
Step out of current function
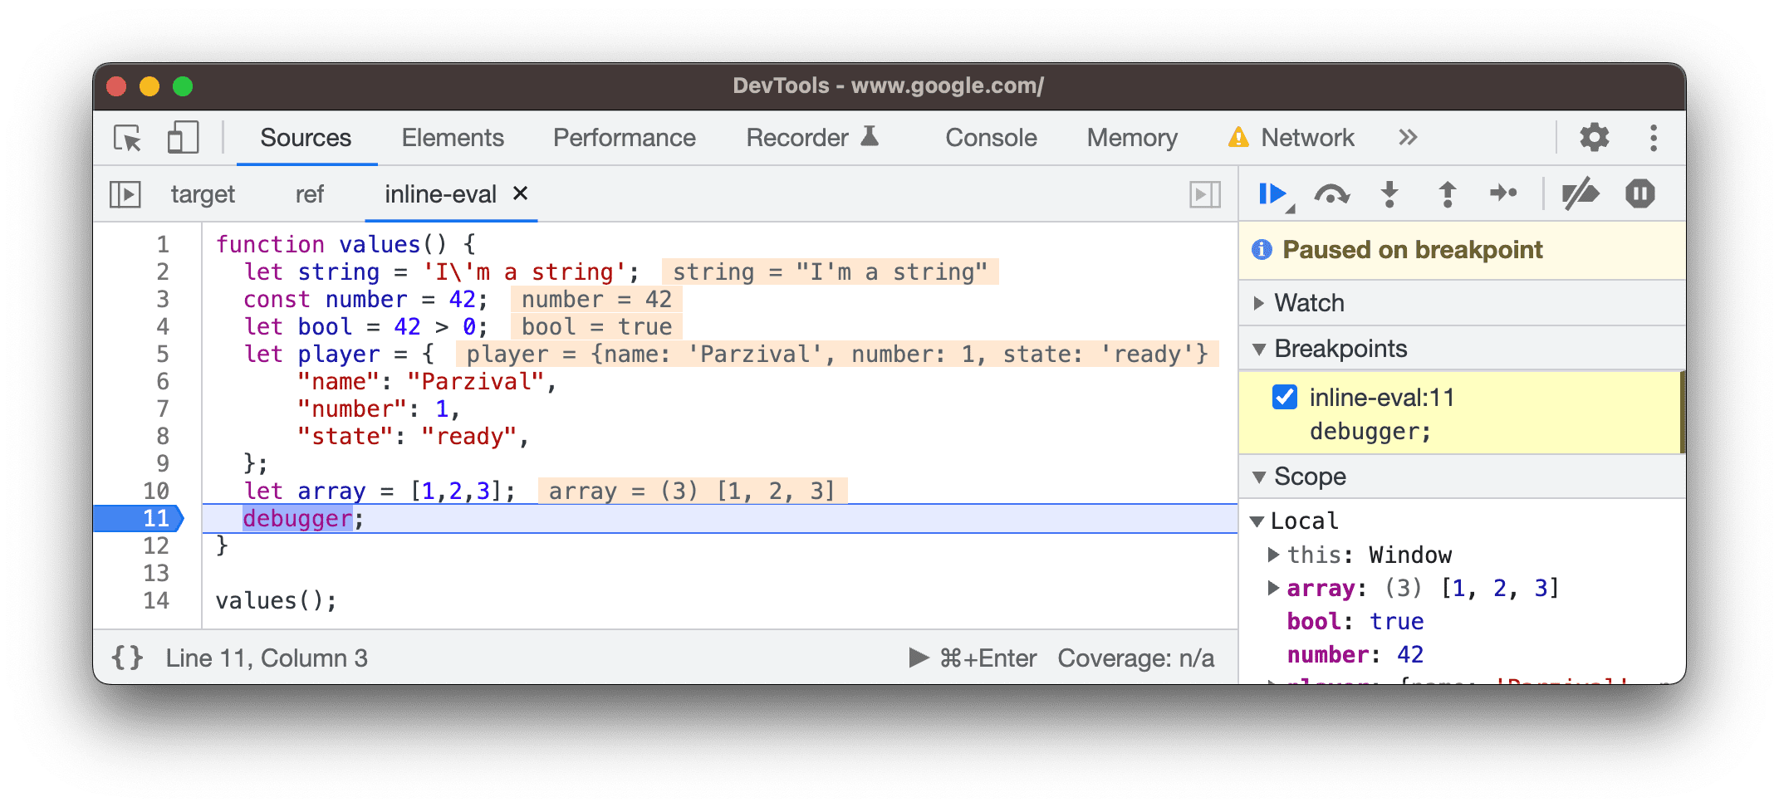1446,194
